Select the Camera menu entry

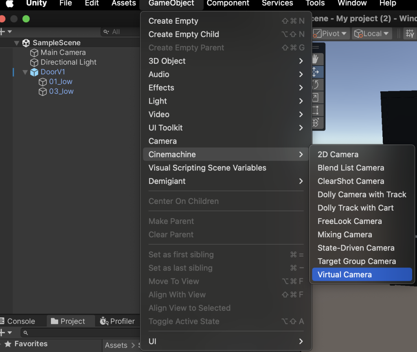click(x=226, y=141)
